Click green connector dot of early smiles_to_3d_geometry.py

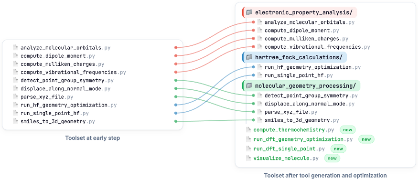click(176, 121)
